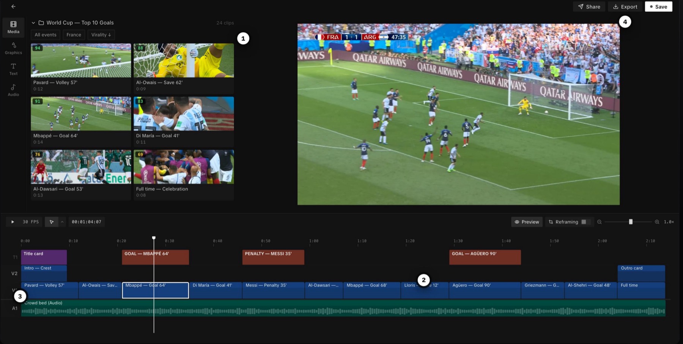Select the Mbappé — Goal 64' media thumbnail

[x=81, y=114]
